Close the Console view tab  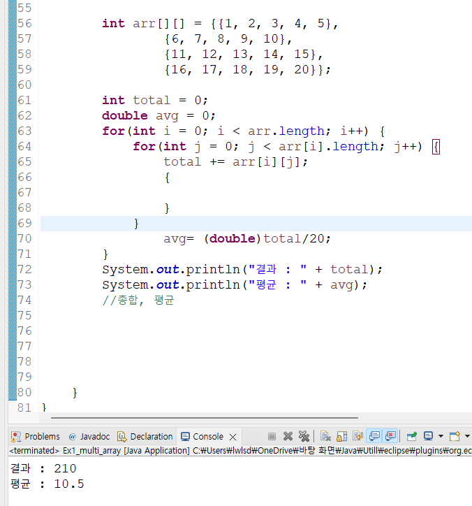tap(233, 437)
